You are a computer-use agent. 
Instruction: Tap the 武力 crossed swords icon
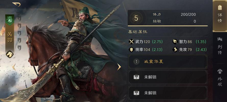tap(132, 42)
